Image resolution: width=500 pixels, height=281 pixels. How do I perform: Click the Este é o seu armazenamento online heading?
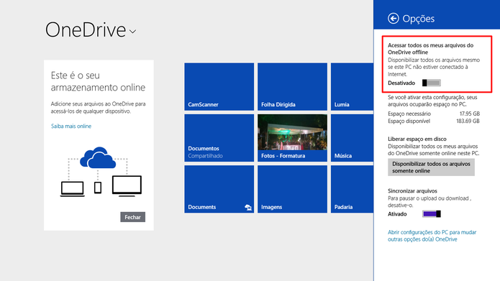click(x=98, y=81)
